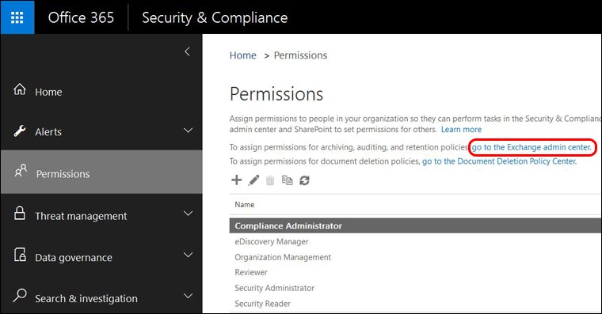Viewport: 602px width, 314px height.
Task: Refresh the role group list
Action: point(304,180)
